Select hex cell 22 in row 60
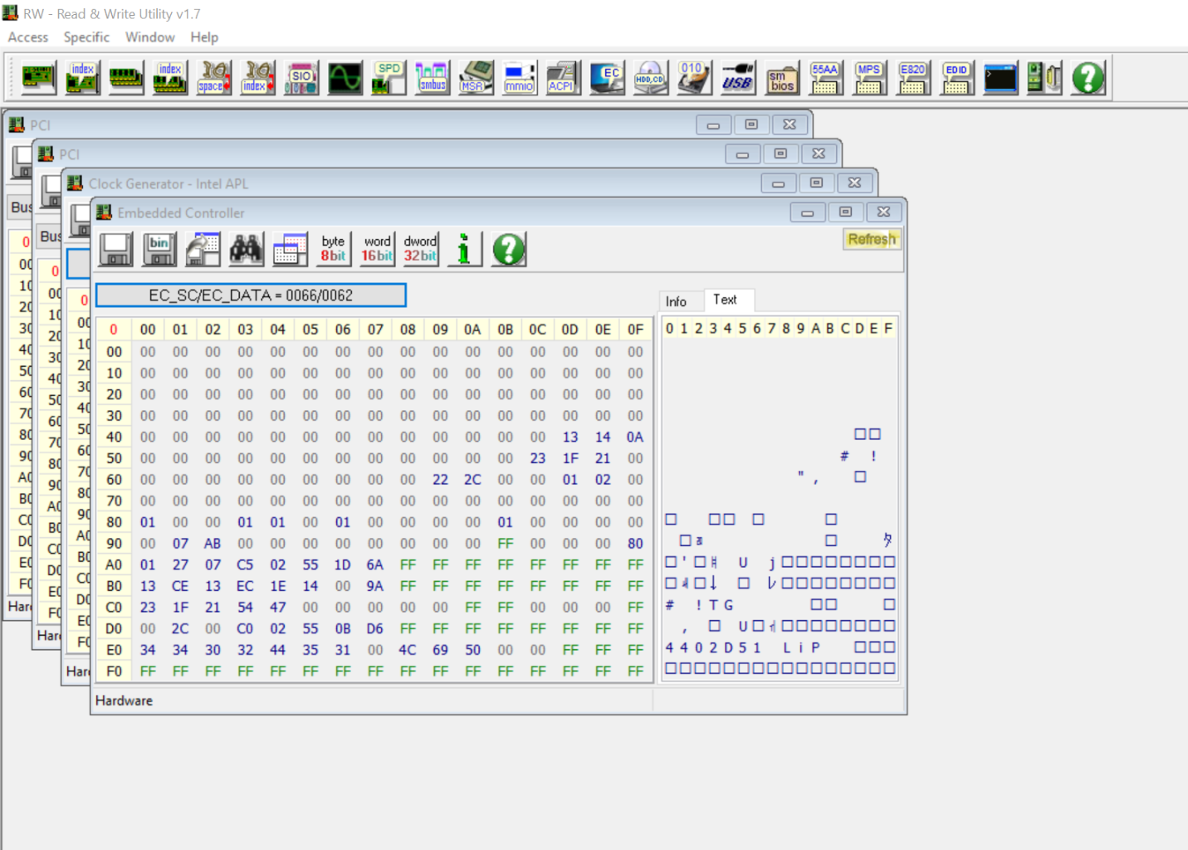Viewport: 1188px width, 850px height. (440, 480)
